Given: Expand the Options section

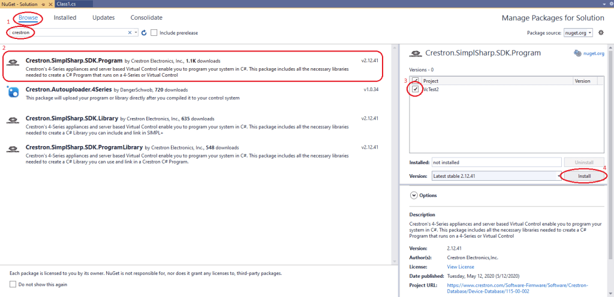Looking at the screenshot, I should pyautogui.click(x=414, y=195).
